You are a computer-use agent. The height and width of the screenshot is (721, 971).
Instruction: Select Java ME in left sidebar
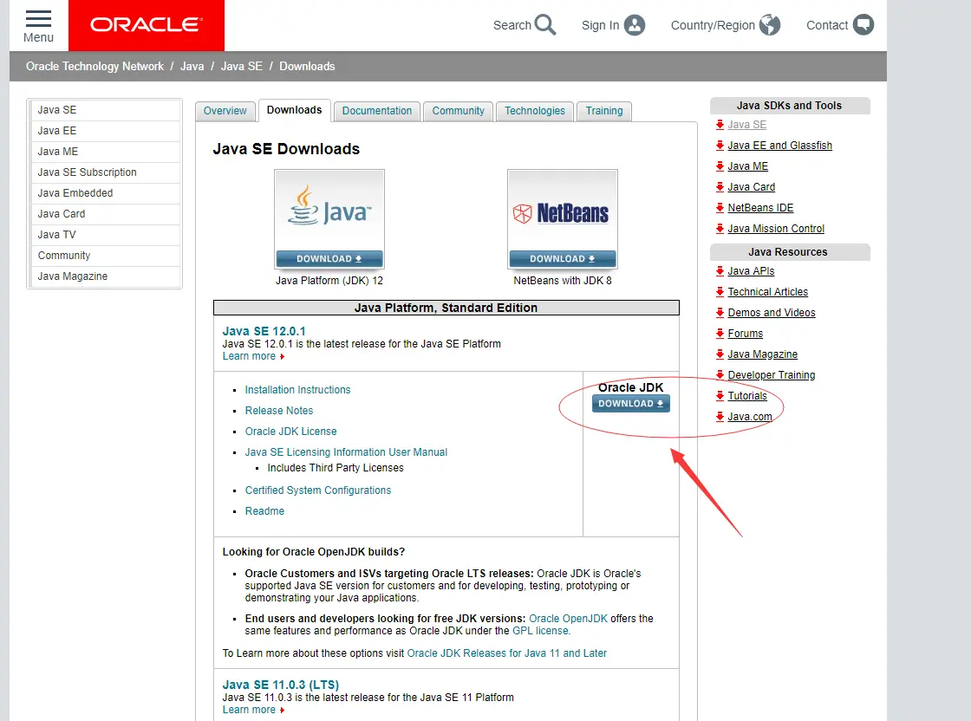tap(105, 152)
